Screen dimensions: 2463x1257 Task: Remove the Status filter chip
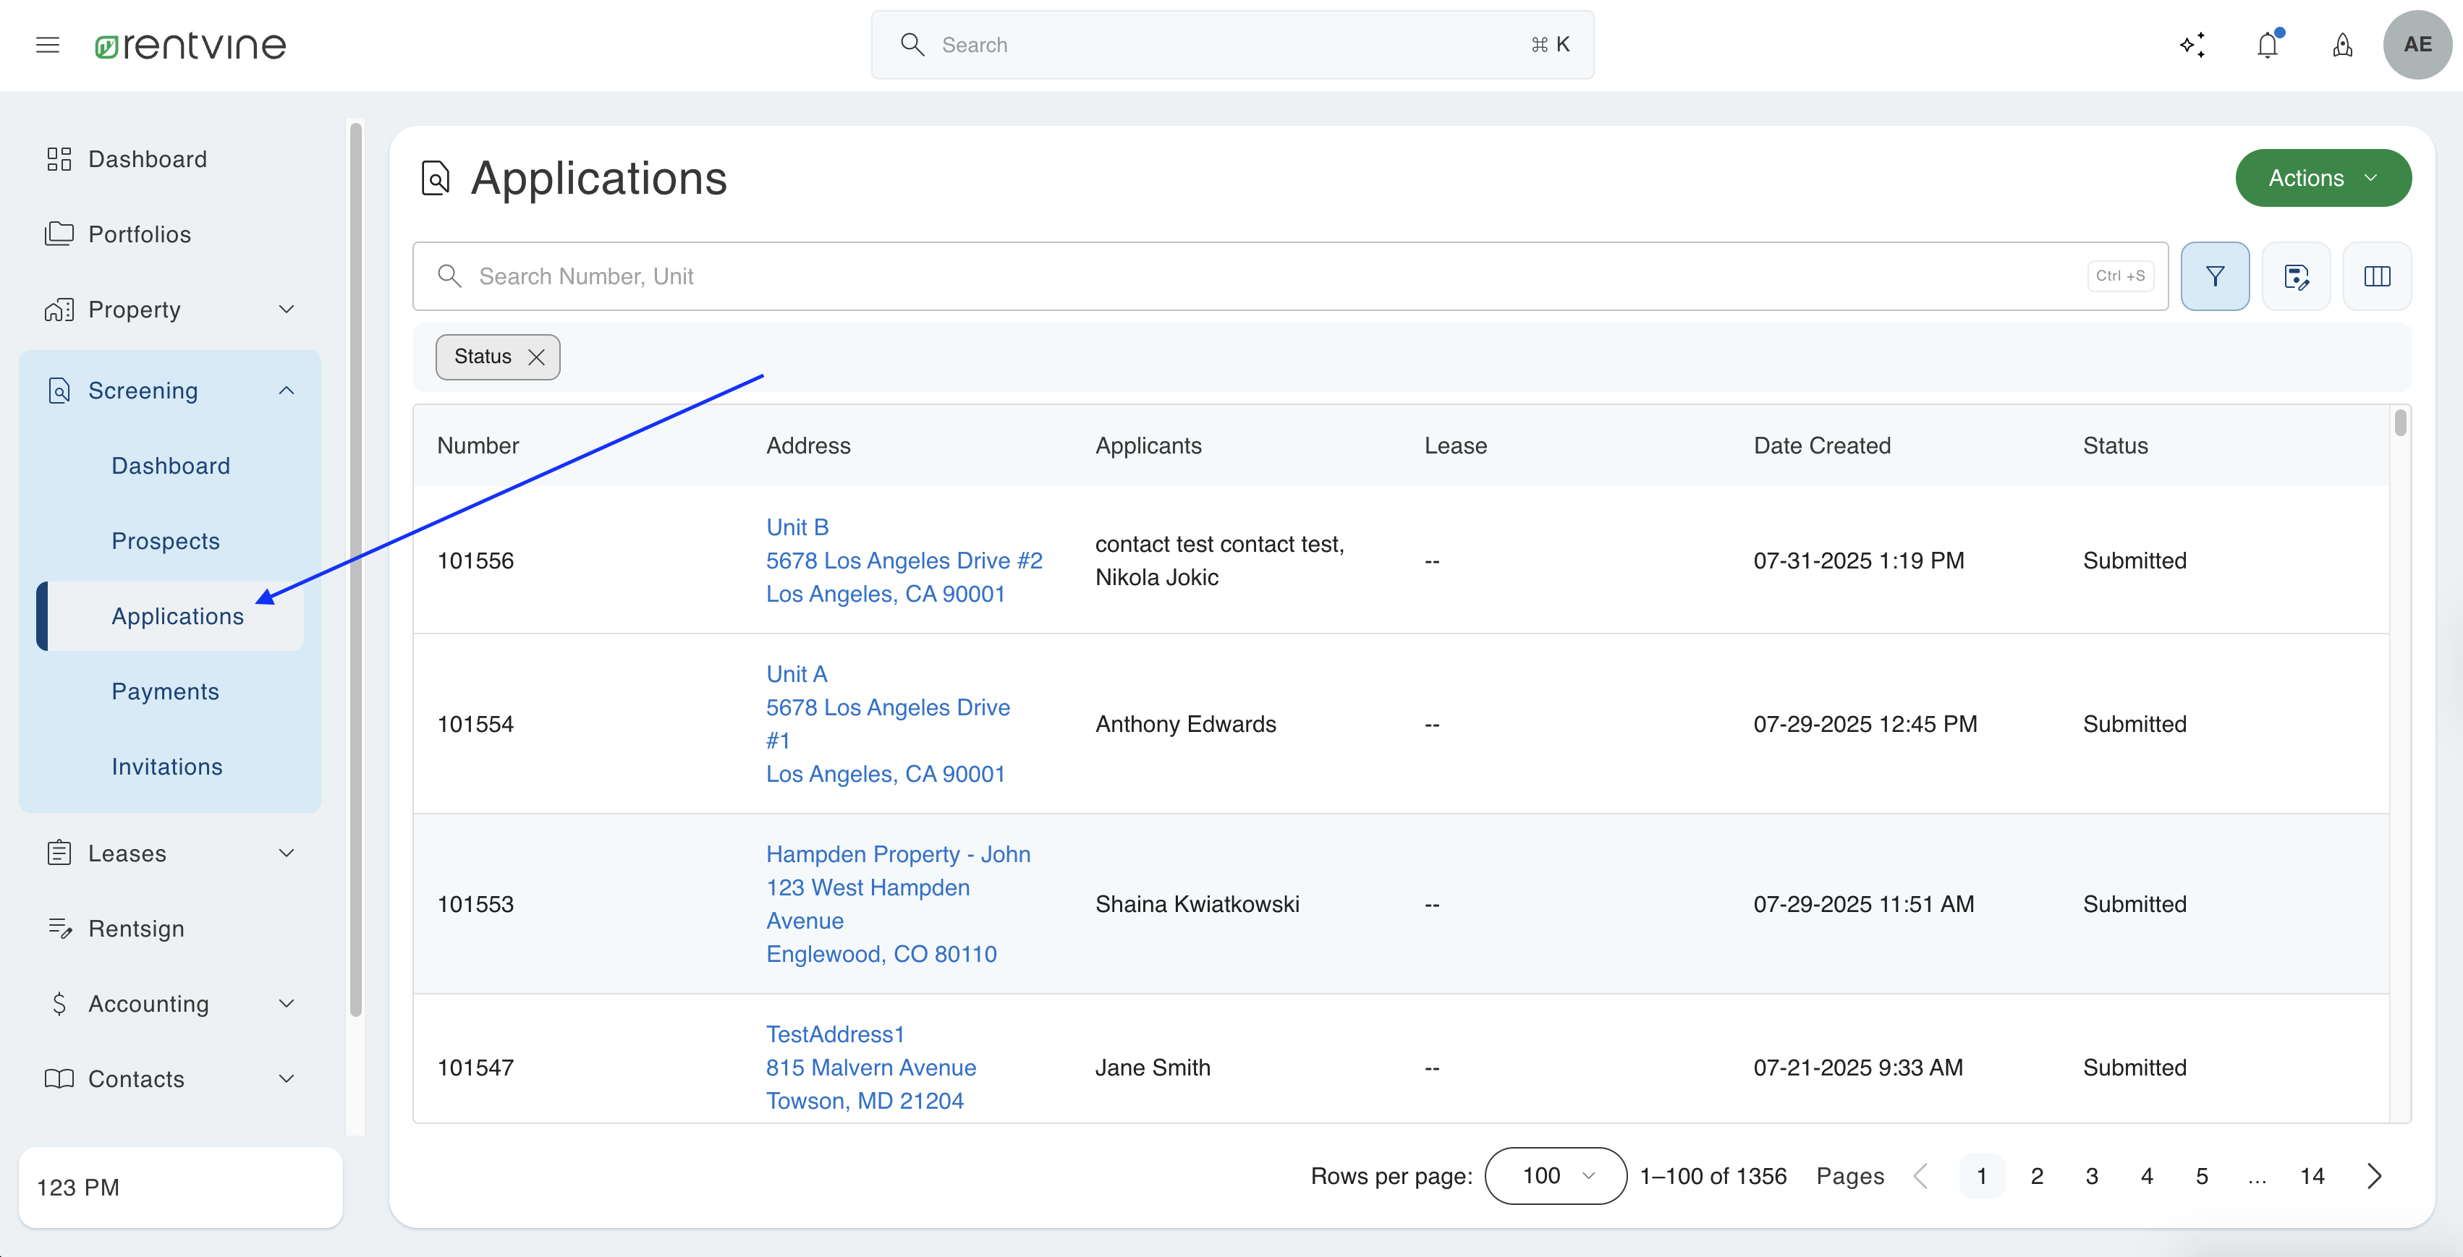[536, 357]
